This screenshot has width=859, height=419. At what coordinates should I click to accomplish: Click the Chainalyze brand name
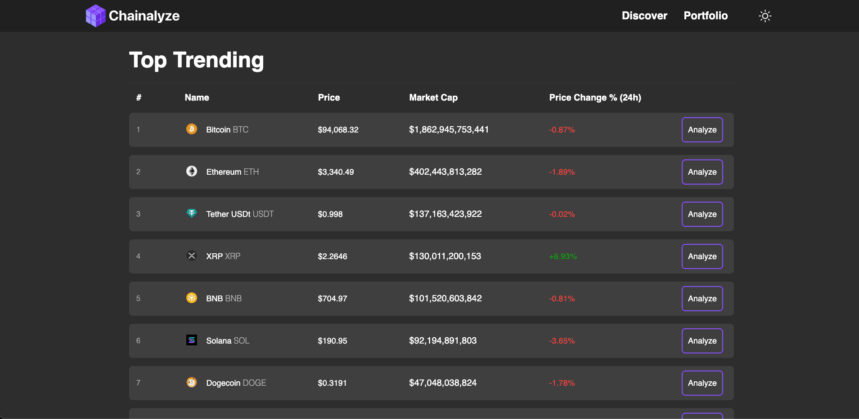click(144, 16)
